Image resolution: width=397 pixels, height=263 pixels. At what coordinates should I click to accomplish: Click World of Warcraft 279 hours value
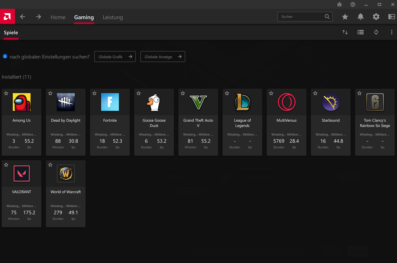tap(58, 213)
